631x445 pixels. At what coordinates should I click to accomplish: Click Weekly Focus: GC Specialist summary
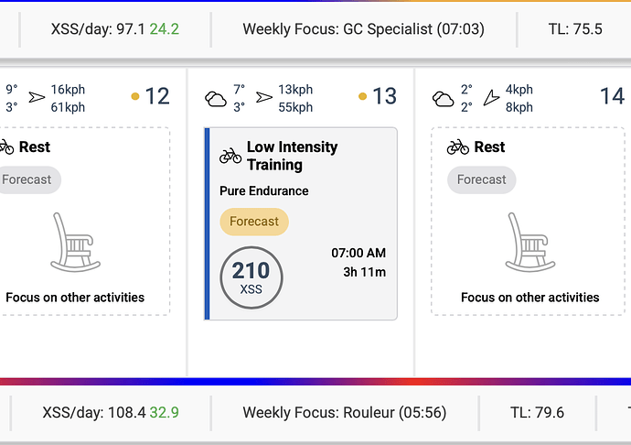[363, 29]
